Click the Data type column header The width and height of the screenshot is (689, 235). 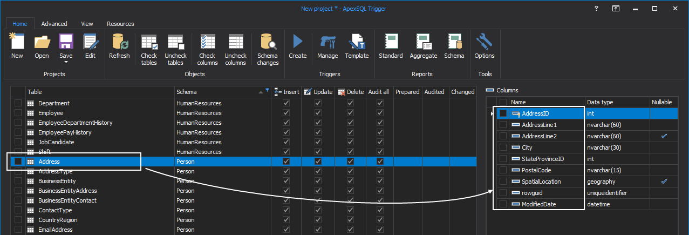[617, 102]
